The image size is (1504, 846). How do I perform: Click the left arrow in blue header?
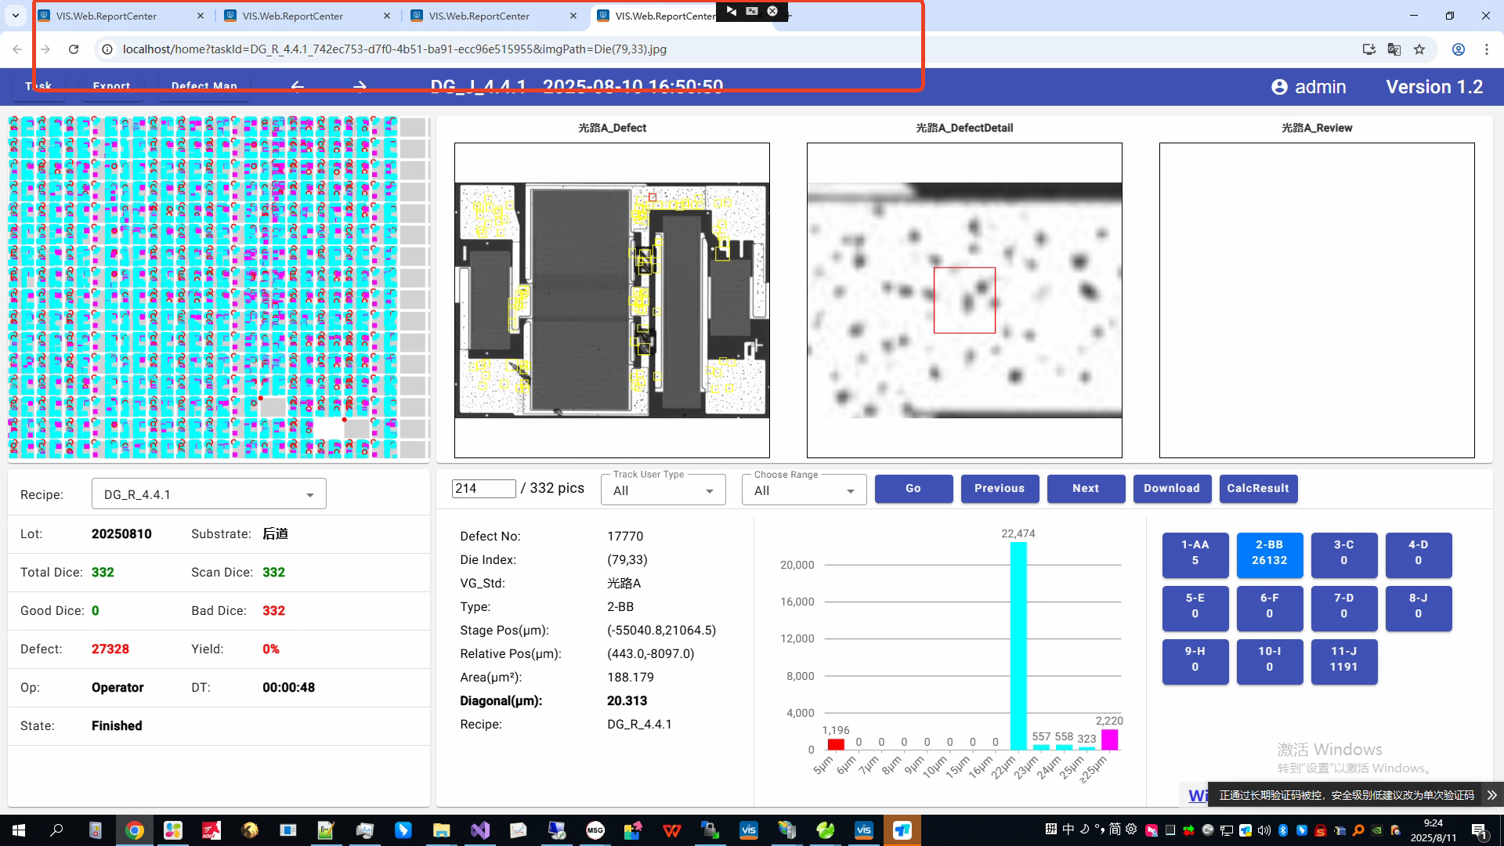pyautogui.click(x=298, y=86)
